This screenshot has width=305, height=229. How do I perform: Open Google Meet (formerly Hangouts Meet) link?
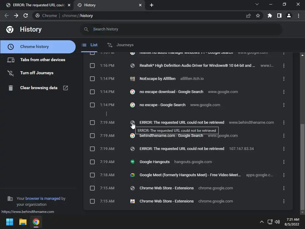coord(190,175)
